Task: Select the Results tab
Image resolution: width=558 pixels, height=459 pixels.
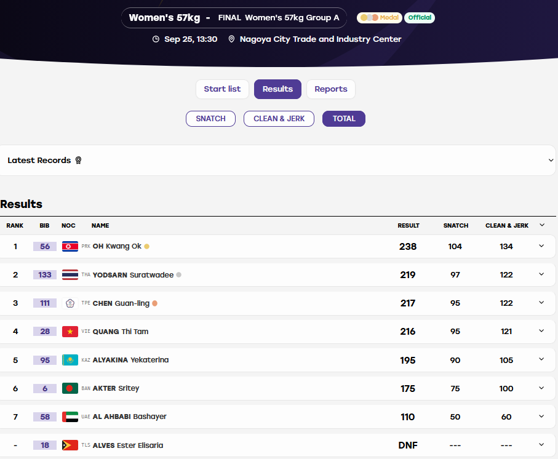Action: 277,89
